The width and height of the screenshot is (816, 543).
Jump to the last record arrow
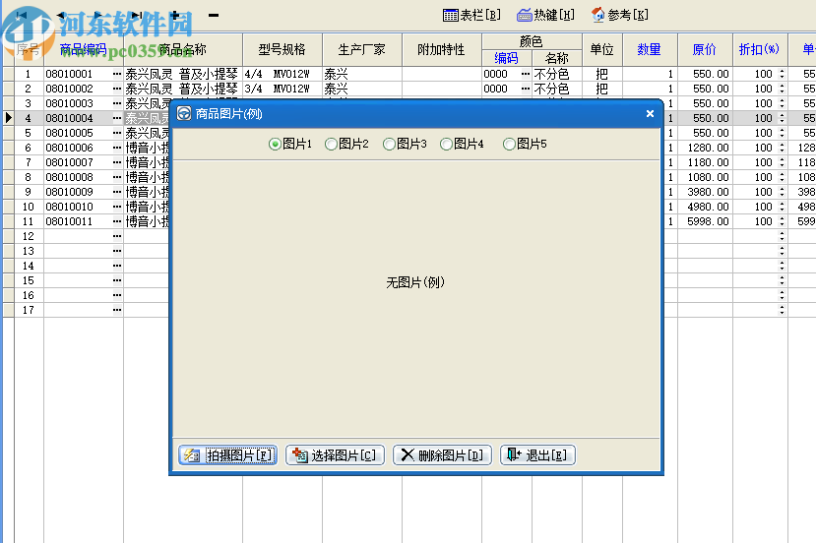click(137, 15)
